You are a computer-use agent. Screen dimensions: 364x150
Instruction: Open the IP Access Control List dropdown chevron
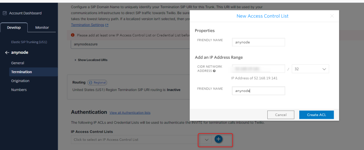207,140
